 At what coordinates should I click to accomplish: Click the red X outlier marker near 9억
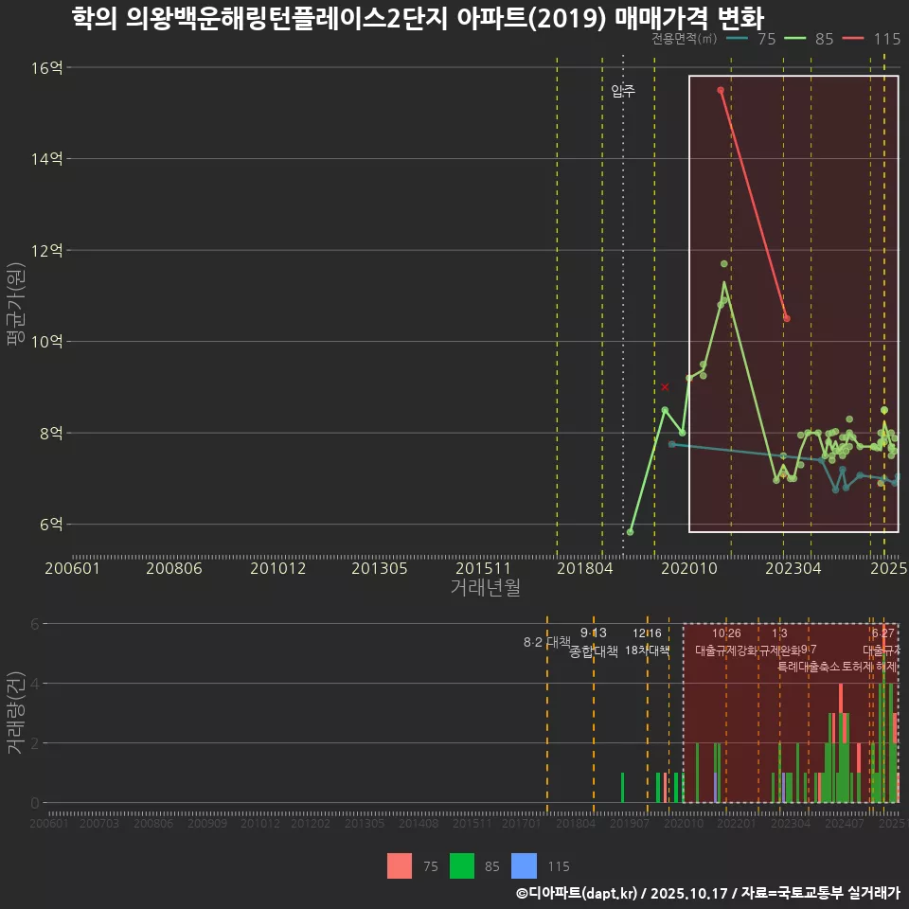pyautogui.click(x=664, y=386)
